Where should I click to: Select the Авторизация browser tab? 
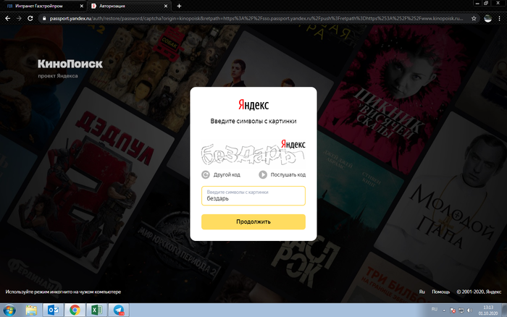pos(127,6)
